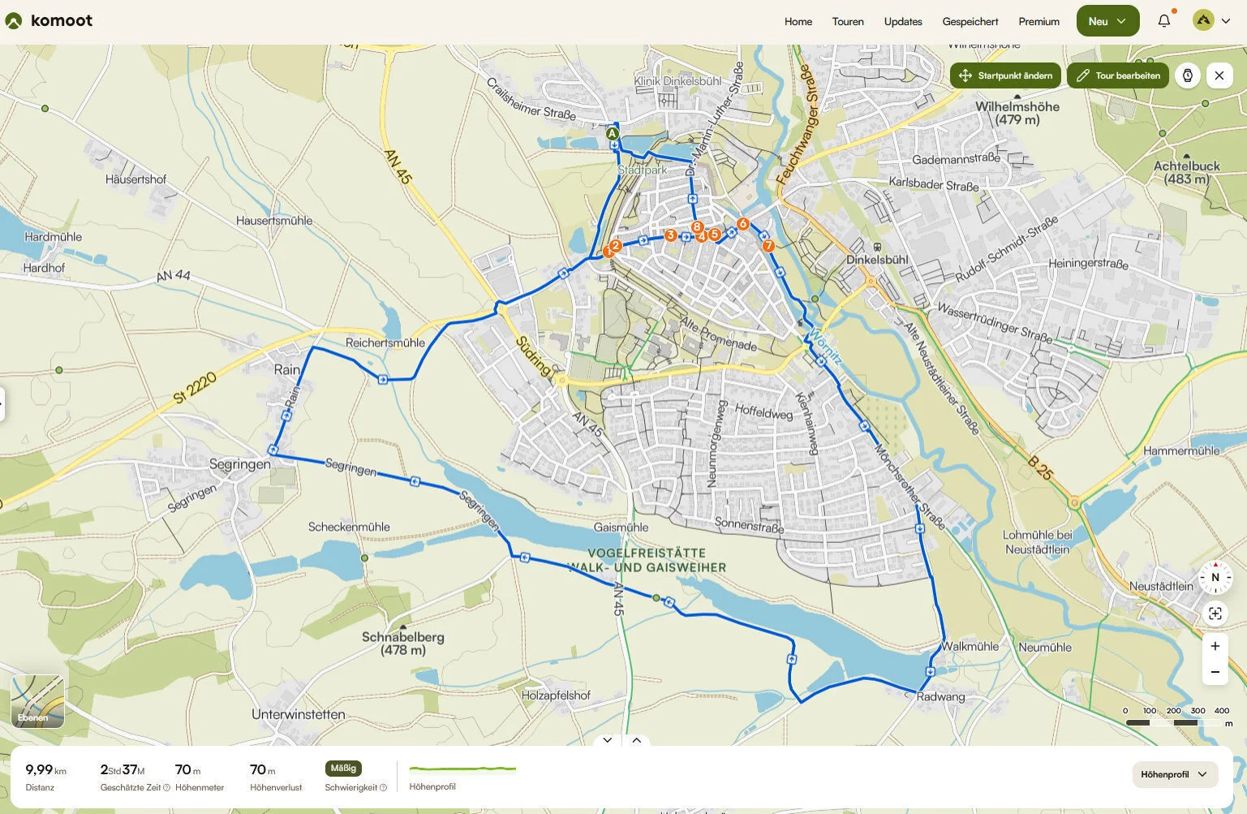Select waypoint 7 on the map
This screenshot has height=814, width=1247.
(x=768, y=245)
